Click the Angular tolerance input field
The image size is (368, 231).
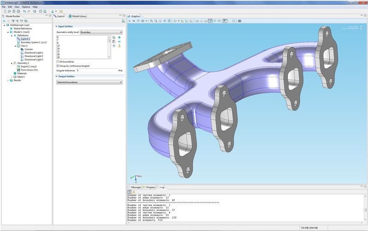(97, 70)
